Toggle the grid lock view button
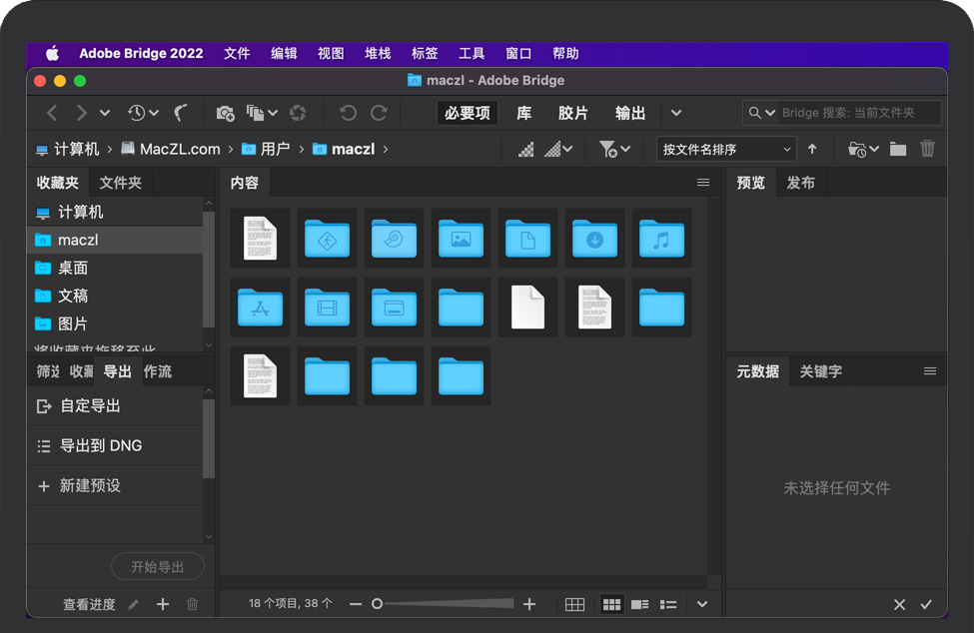Screen dimensions: 974x633 coord(574,604)
